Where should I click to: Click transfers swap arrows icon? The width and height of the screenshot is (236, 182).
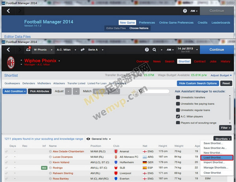pos(82,50)
